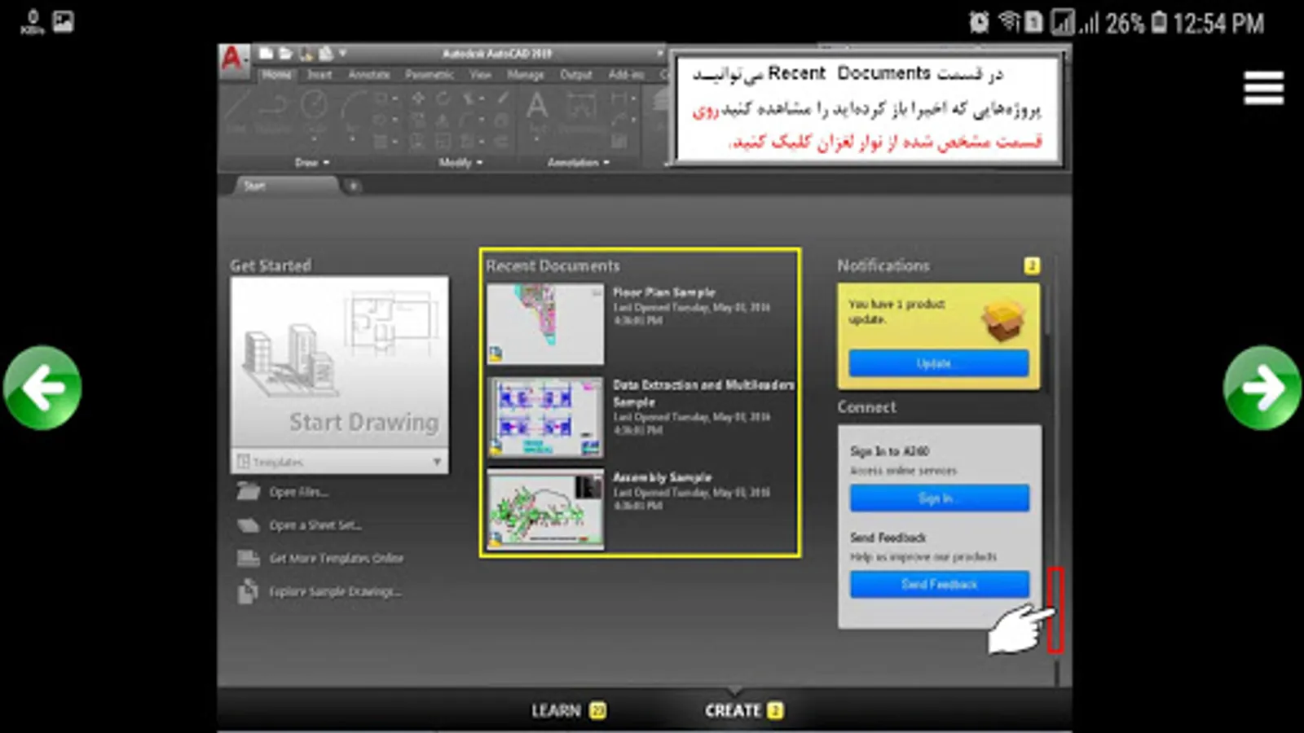Image resolution: width=1304 pixels, height=733 pixels.
Task: Click the New file icon in Quick Access
Action: (266, 54)
